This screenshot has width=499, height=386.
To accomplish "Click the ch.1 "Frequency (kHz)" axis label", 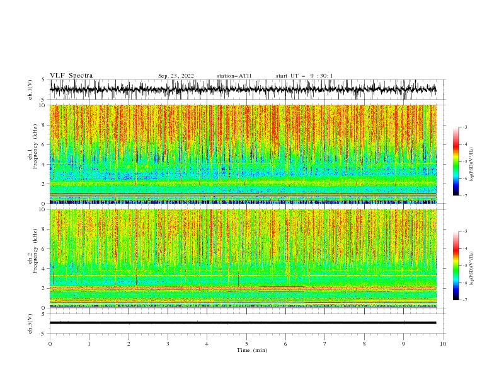I will point(35,146).
